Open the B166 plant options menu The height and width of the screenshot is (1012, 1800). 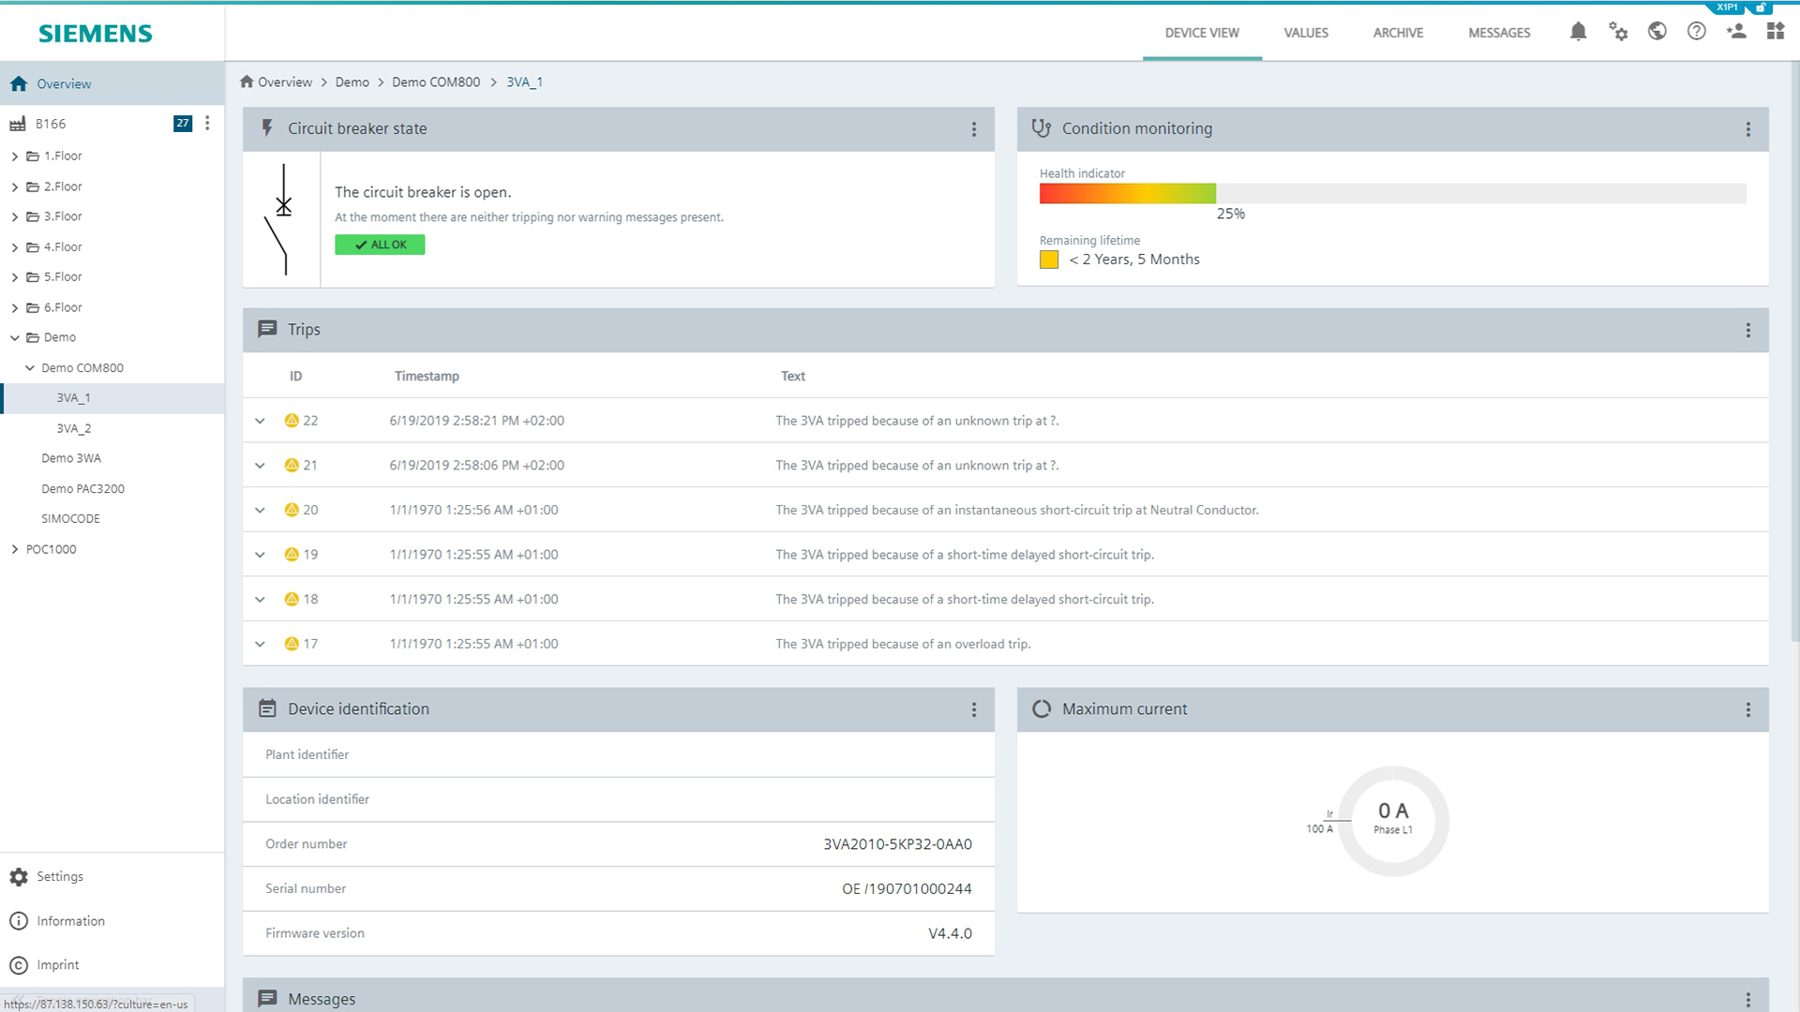pyautogui.click(x=207, y=123)
